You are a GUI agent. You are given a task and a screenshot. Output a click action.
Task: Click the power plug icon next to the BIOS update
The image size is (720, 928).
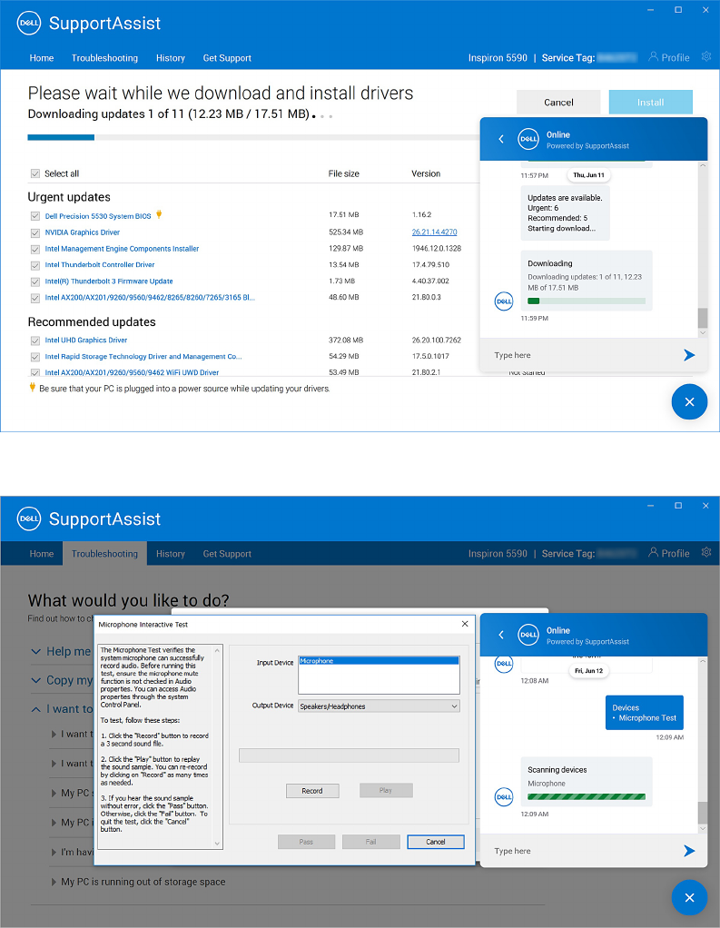click(159, 215)
